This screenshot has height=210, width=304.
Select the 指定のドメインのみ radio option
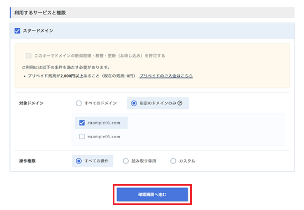[x=134, y=103]
